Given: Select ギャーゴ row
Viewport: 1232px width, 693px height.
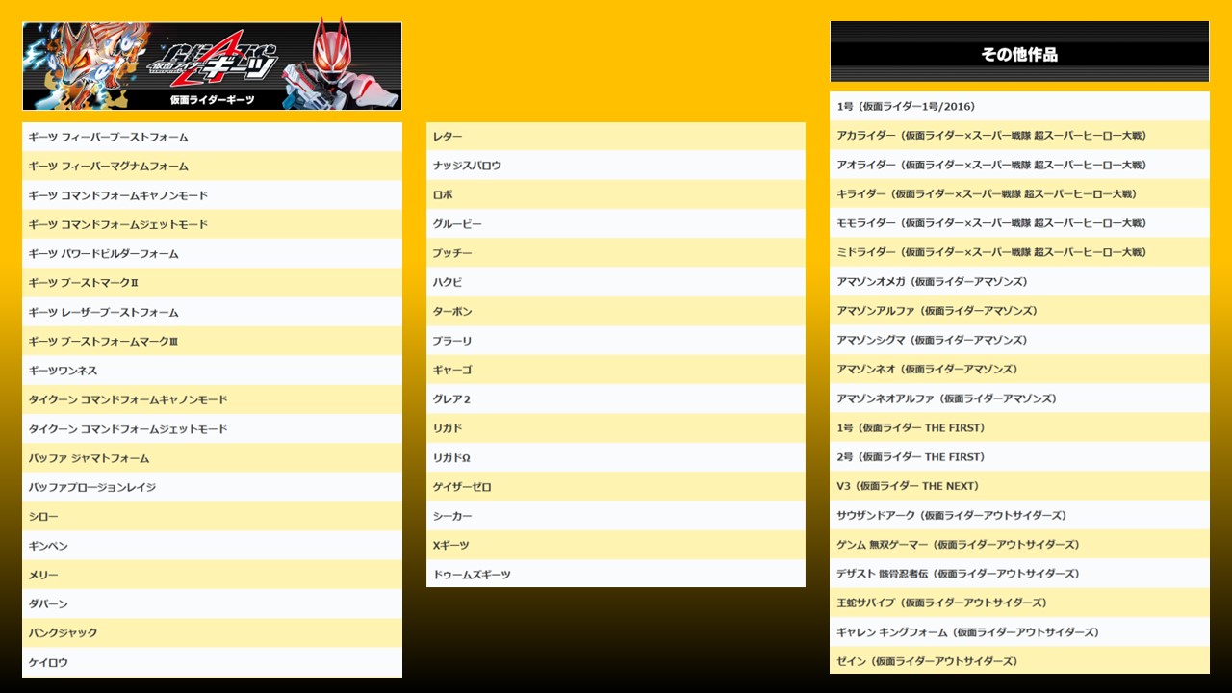Looking at the screenshot, I should click(616, 370).
